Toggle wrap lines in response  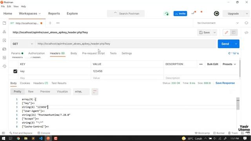(95, 92)
